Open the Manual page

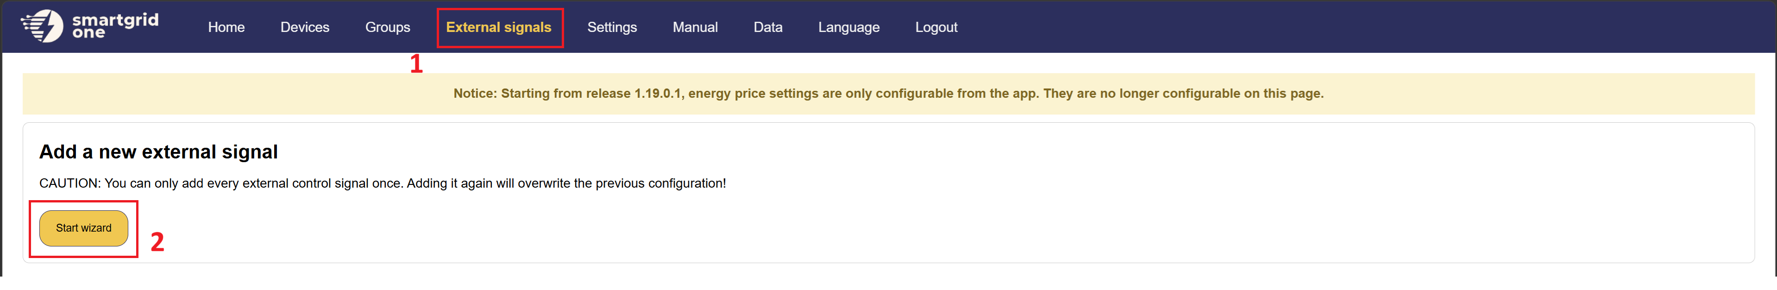point(695,28)
